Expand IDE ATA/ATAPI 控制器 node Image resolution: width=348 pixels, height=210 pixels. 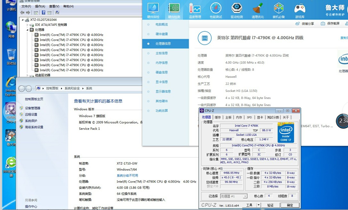(x=28, y=25)
